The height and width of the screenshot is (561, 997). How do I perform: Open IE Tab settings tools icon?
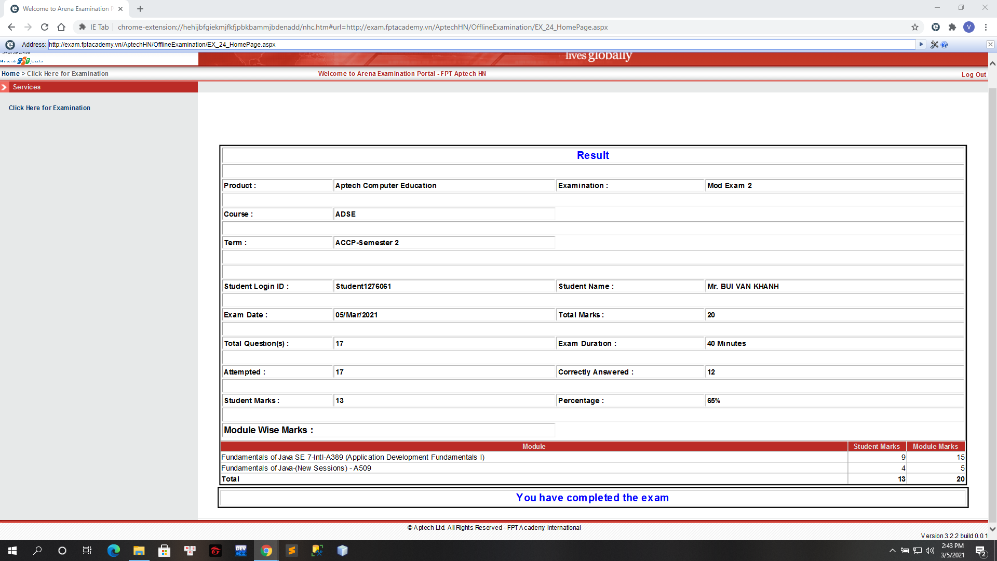(934, 45)
